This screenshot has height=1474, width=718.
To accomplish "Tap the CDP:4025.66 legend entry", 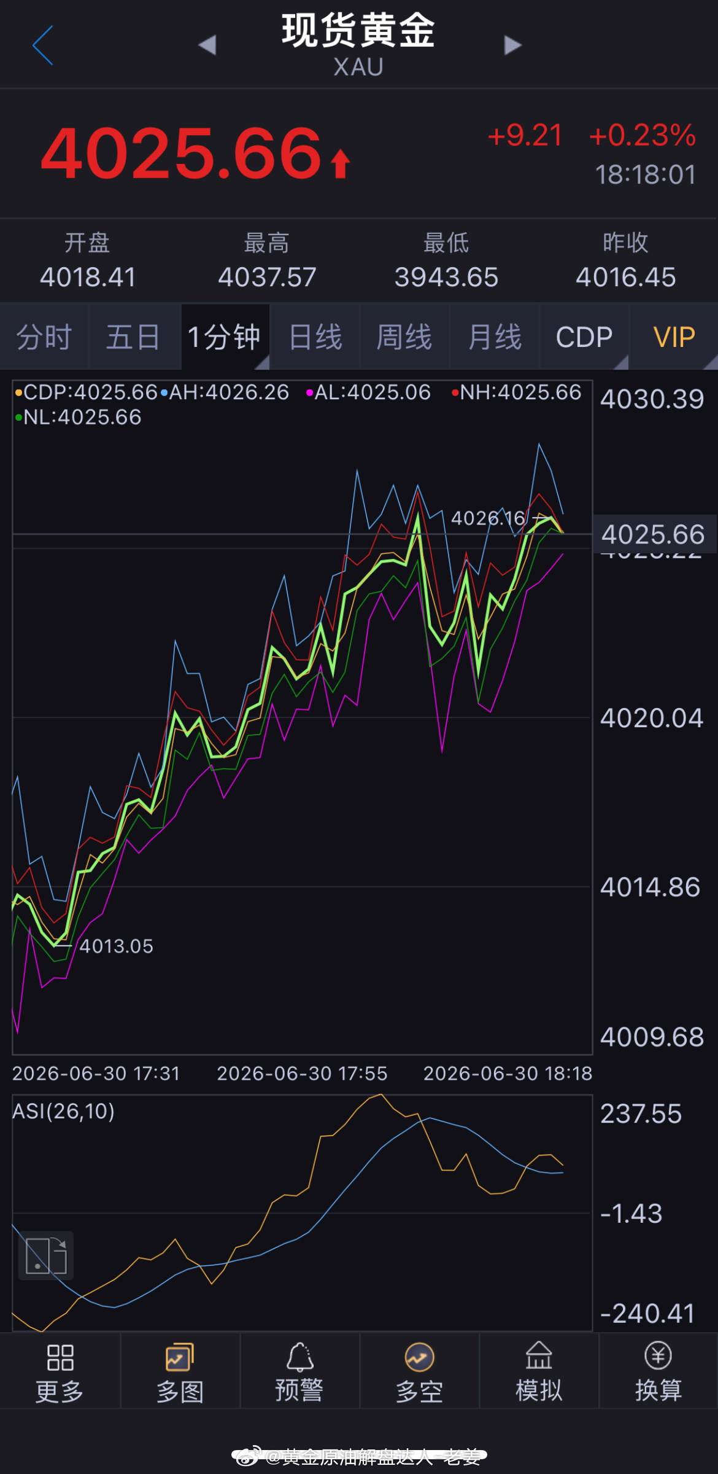I will point(86,392).
